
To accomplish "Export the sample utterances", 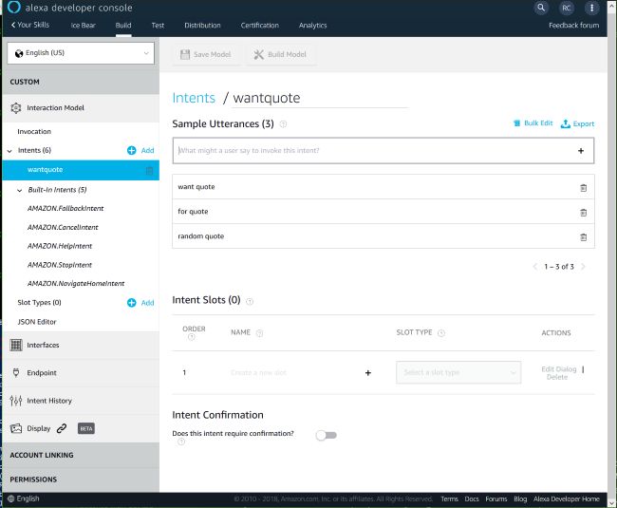I will 578,123.
